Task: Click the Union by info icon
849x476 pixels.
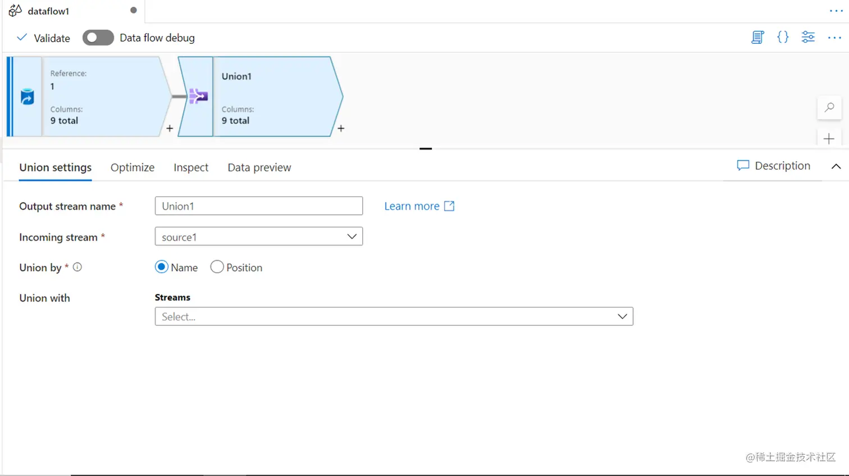Action: (x=77, y=268)
